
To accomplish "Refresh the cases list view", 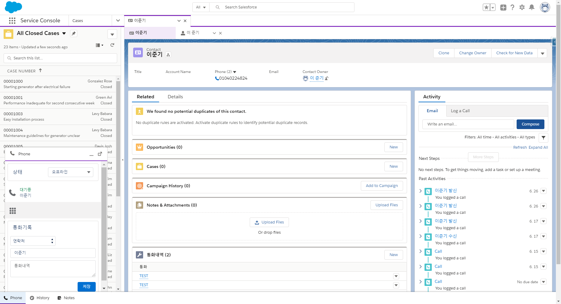I will point(112,45).
